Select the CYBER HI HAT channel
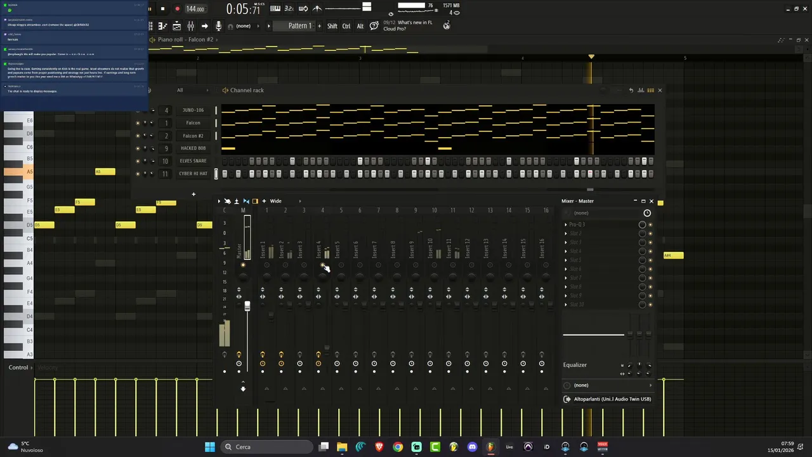 (193, 173)
